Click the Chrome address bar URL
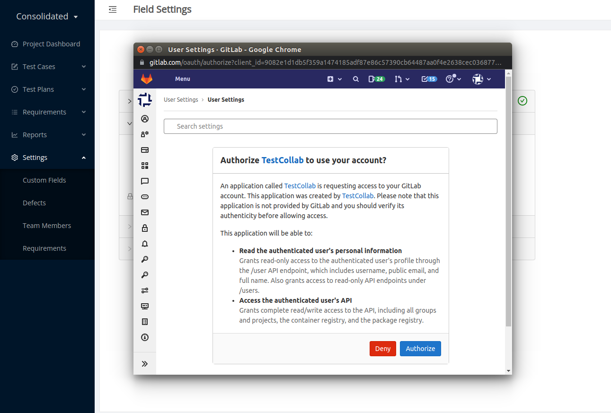The height and width of the screenshot is (413, 611). click(x=325, y=62)
